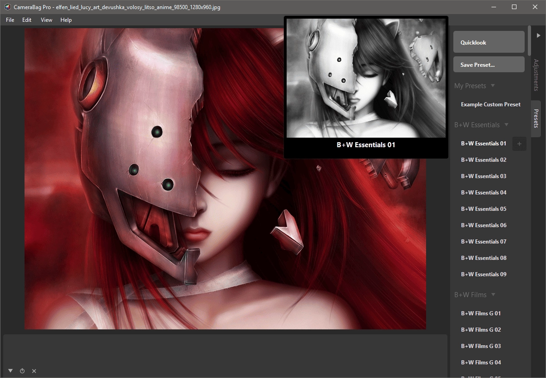Click the play arrow above the Adjustments tab

(x=538, y=35)
